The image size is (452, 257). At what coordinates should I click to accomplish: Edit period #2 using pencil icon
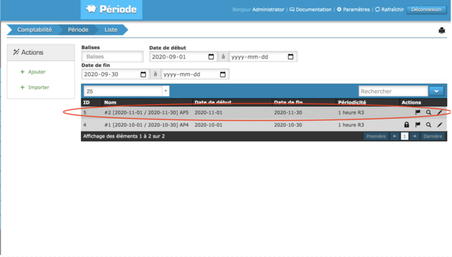440,113
